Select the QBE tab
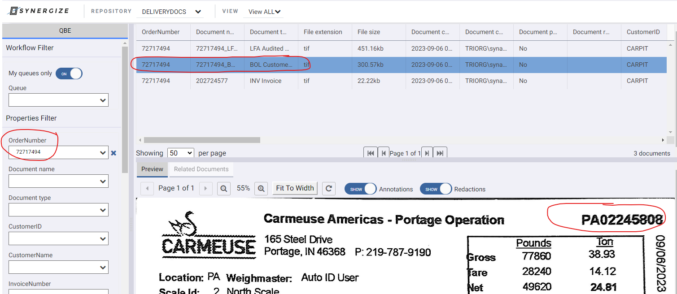 (65, 31)
